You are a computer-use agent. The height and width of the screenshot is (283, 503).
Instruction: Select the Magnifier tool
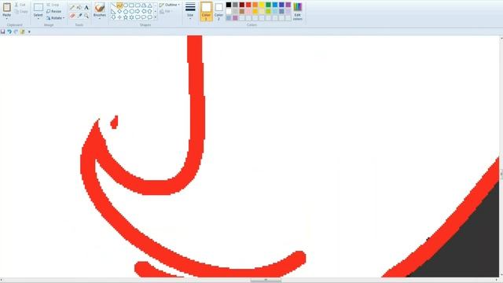pyautogui.click(x=86, y=16)
